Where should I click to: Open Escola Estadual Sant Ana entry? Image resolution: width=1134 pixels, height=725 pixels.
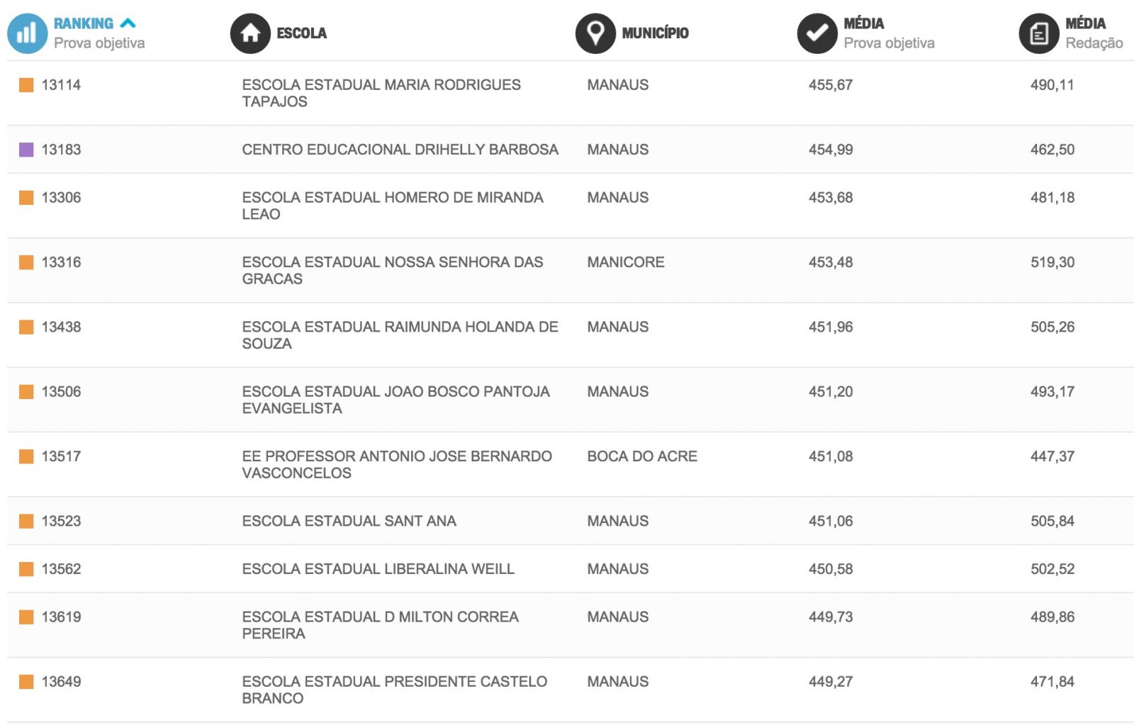pyautogui.click(x=349, y=521)
